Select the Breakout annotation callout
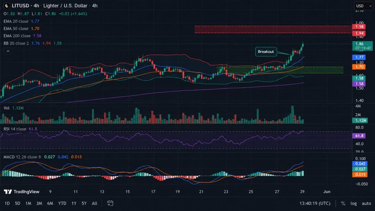Image resolution: width=375 pixels, height=211 pixels. click(x=266, y=52)
